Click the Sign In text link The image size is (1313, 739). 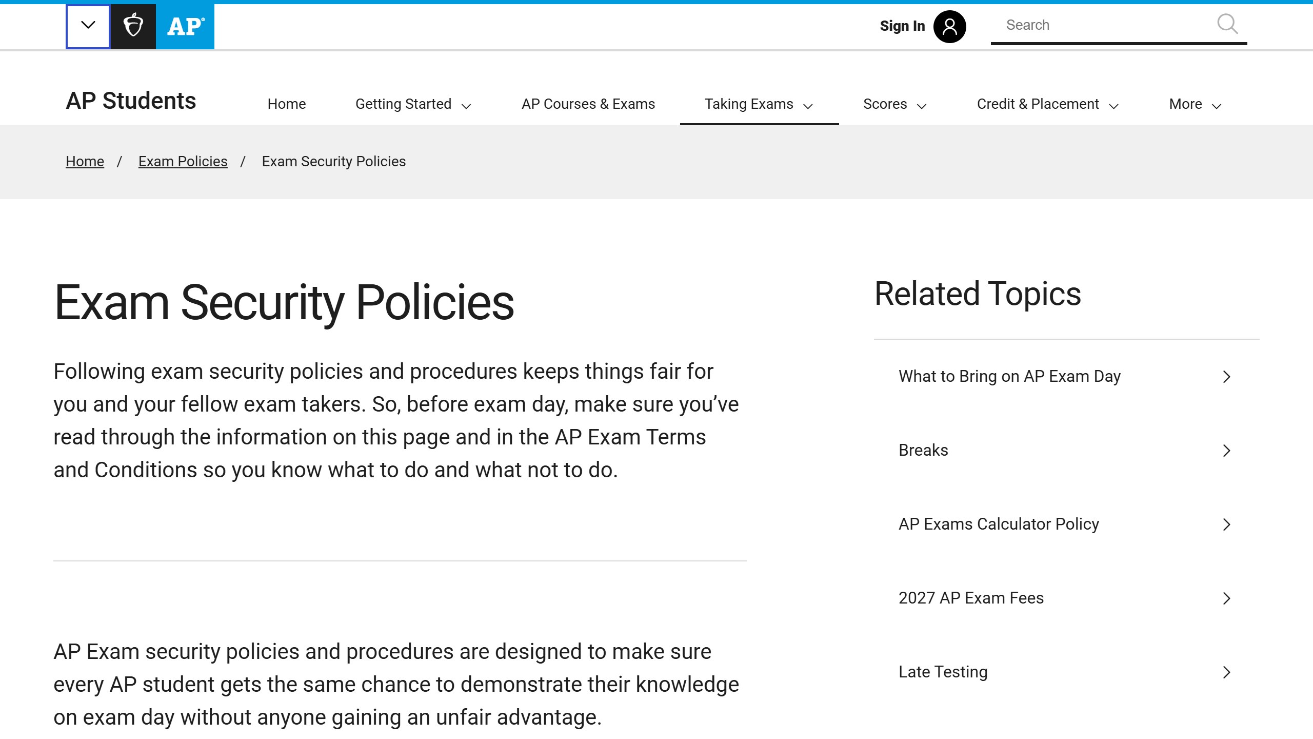coord(902,26)
